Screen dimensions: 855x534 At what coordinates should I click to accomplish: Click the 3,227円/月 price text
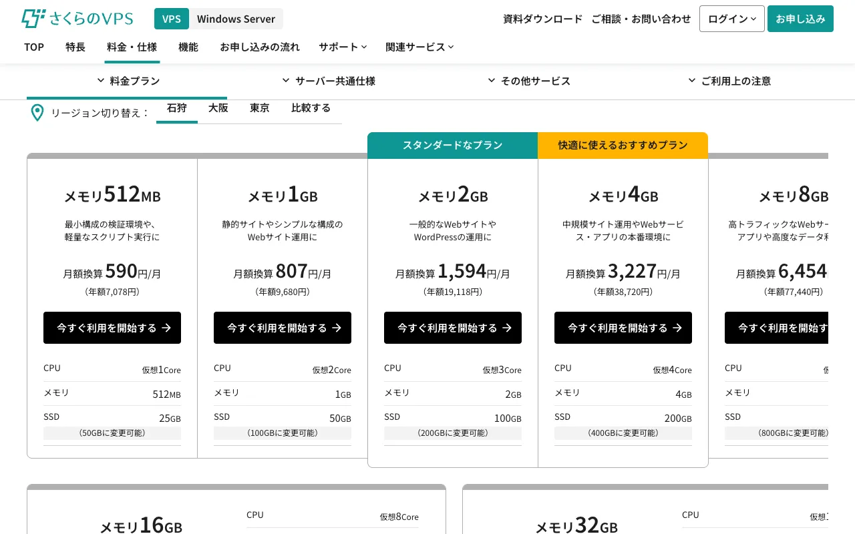click(644, 271)
